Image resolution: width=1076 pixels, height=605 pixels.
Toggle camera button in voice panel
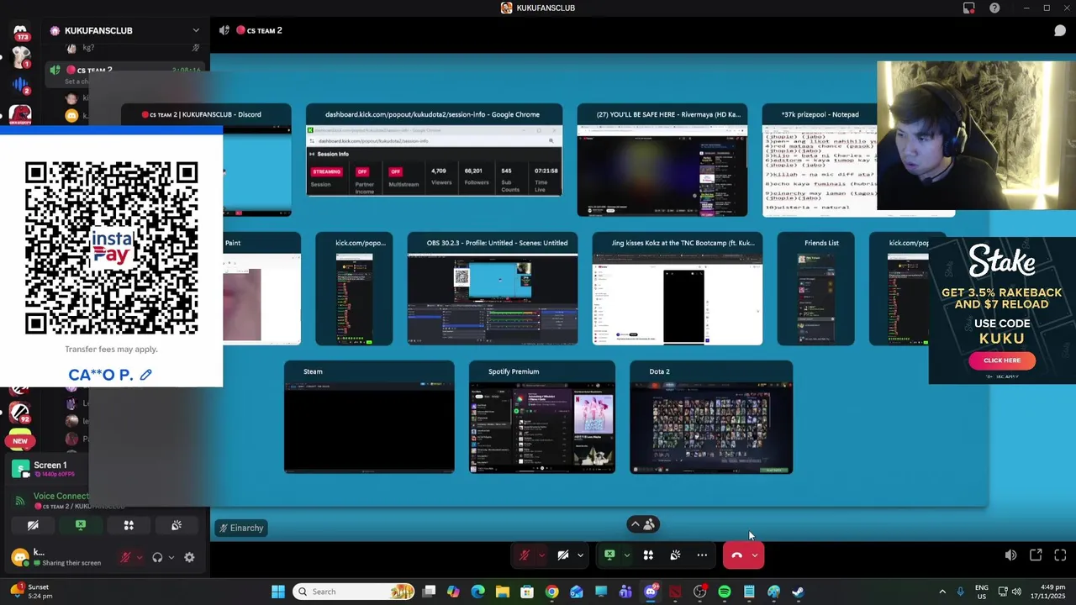[33, 525]
